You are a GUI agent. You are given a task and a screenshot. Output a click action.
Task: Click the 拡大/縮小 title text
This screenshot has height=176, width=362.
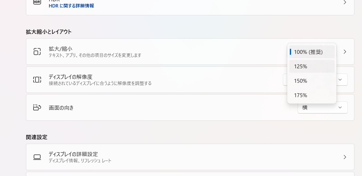point(60,49)
